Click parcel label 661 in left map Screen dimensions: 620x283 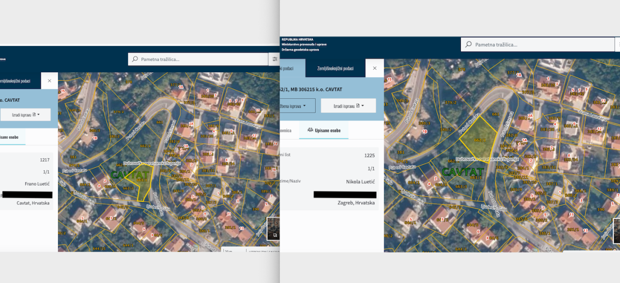pyautogui.click(x=159, y=122)
